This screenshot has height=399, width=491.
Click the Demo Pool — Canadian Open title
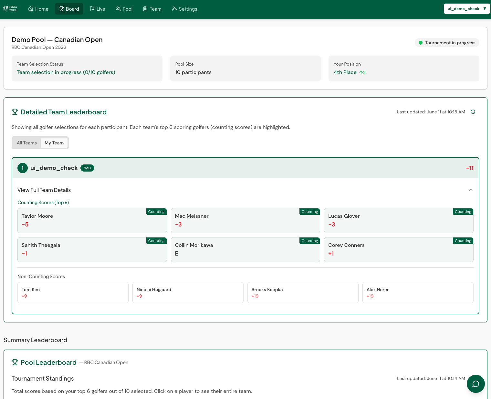[57, 40]
